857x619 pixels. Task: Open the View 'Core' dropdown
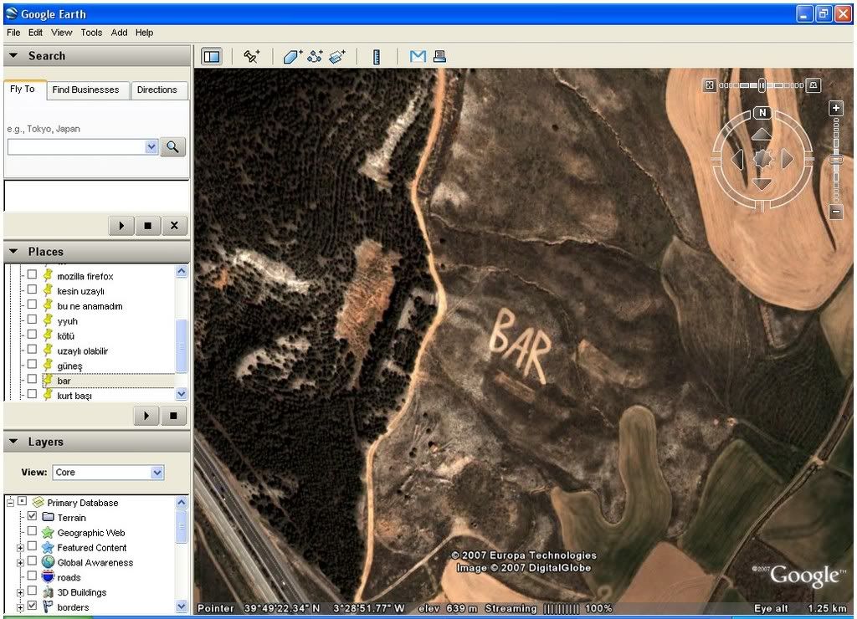coord(157,473)
